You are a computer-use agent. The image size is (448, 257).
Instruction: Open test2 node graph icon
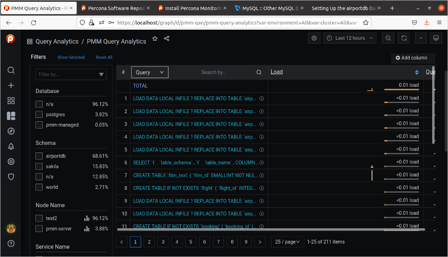click(x=87, y=218)
